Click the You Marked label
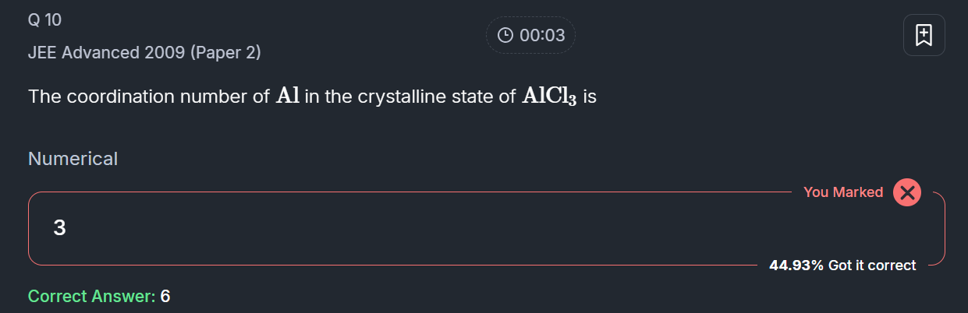The height and width of the screenshot is (313, 968). [x=842, y=192]
